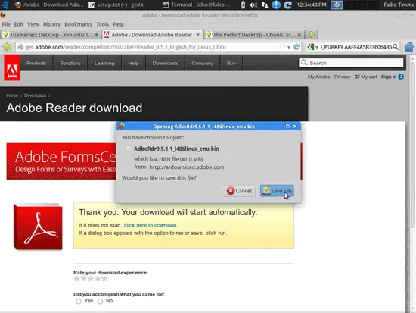Open Learning in Adobe navigation
This screenshot has height=313, width=416.
click(x=104, y=64)
